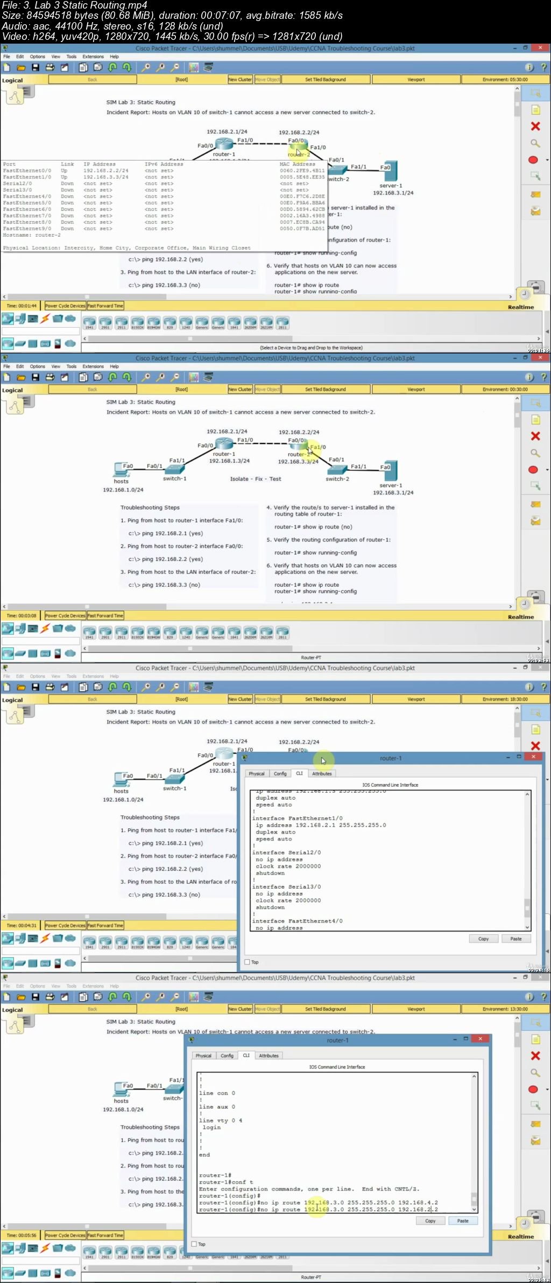The width and height of the screenshot is (551, 1283).
Task: Choose Connections lightning category, frame timed 00:01:44
Action: point(45,318)
